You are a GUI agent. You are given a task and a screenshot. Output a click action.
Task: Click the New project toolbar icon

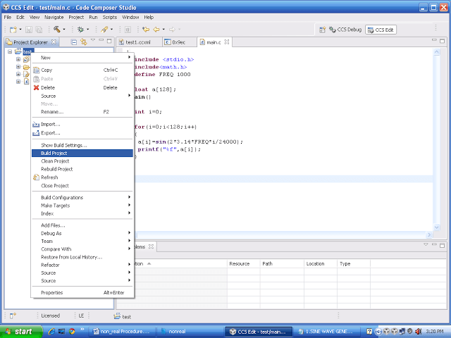pos(13,30)
